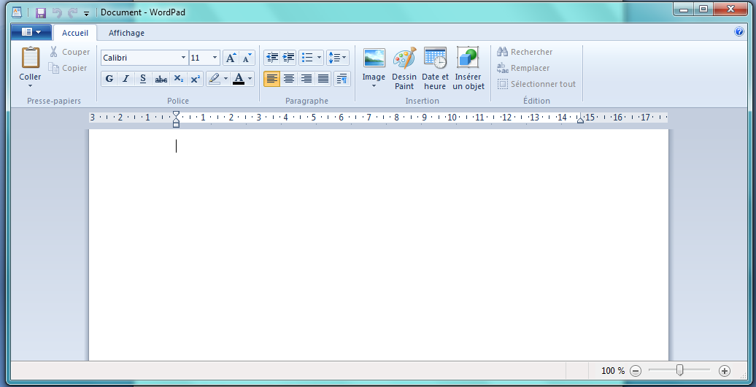
Task: Expand the font family dropdown arrow
Action: coord(183,58)
